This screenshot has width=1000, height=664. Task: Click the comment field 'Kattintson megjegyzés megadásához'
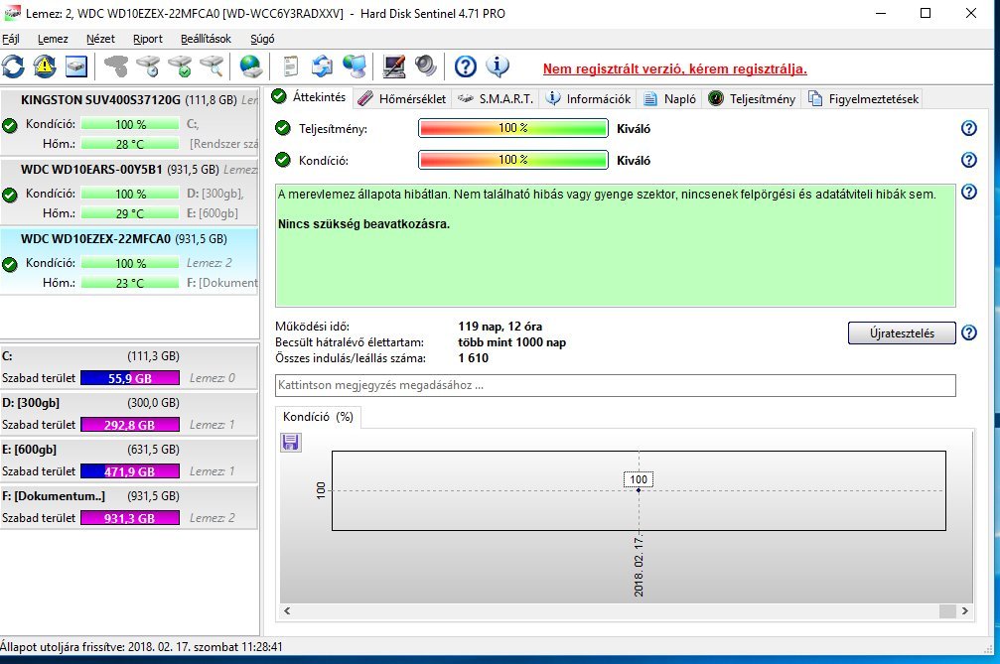(616, 385)
